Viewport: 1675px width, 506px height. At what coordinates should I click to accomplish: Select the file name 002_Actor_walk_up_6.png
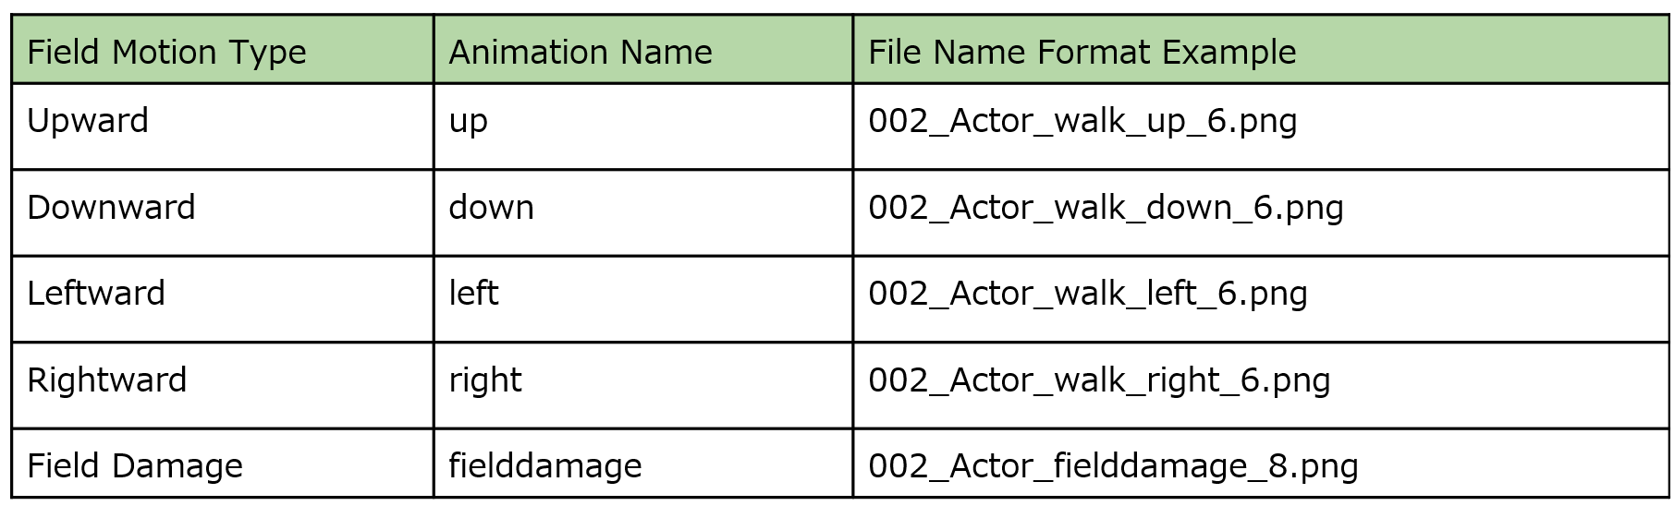click(1082, 121)
